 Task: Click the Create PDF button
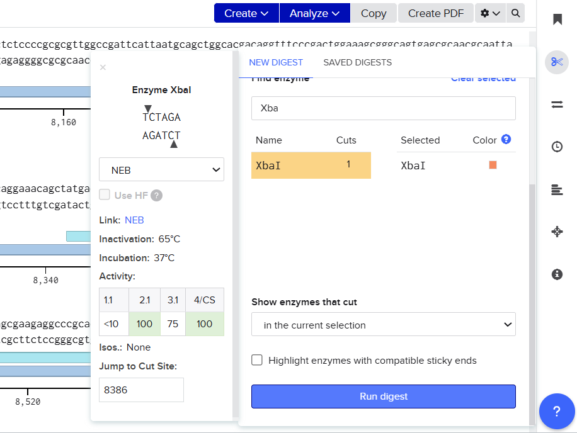[436, 13]
